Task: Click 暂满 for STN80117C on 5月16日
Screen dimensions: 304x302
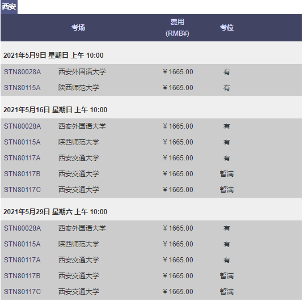Action: coord(227,190)
